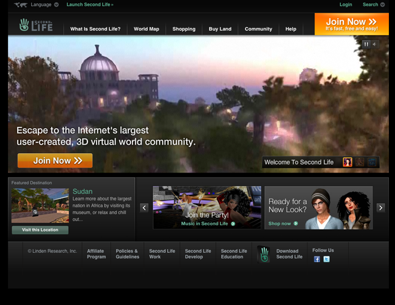Click Join Now button on hero banner
The width and height of the screenshot is (395, 305).
pyautogui.click(x=55, y=160)
